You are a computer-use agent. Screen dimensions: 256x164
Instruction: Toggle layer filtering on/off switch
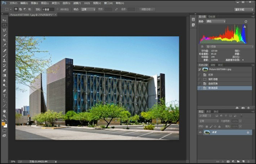pos(241,116)
